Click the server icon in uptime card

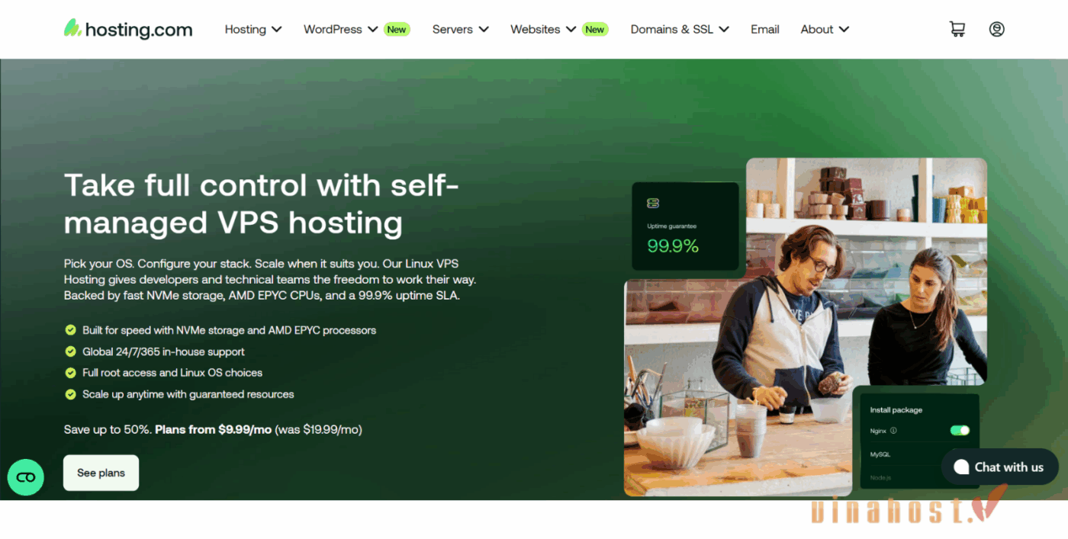653,204
